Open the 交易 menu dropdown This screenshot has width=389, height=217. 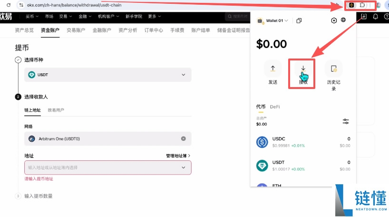66,16
